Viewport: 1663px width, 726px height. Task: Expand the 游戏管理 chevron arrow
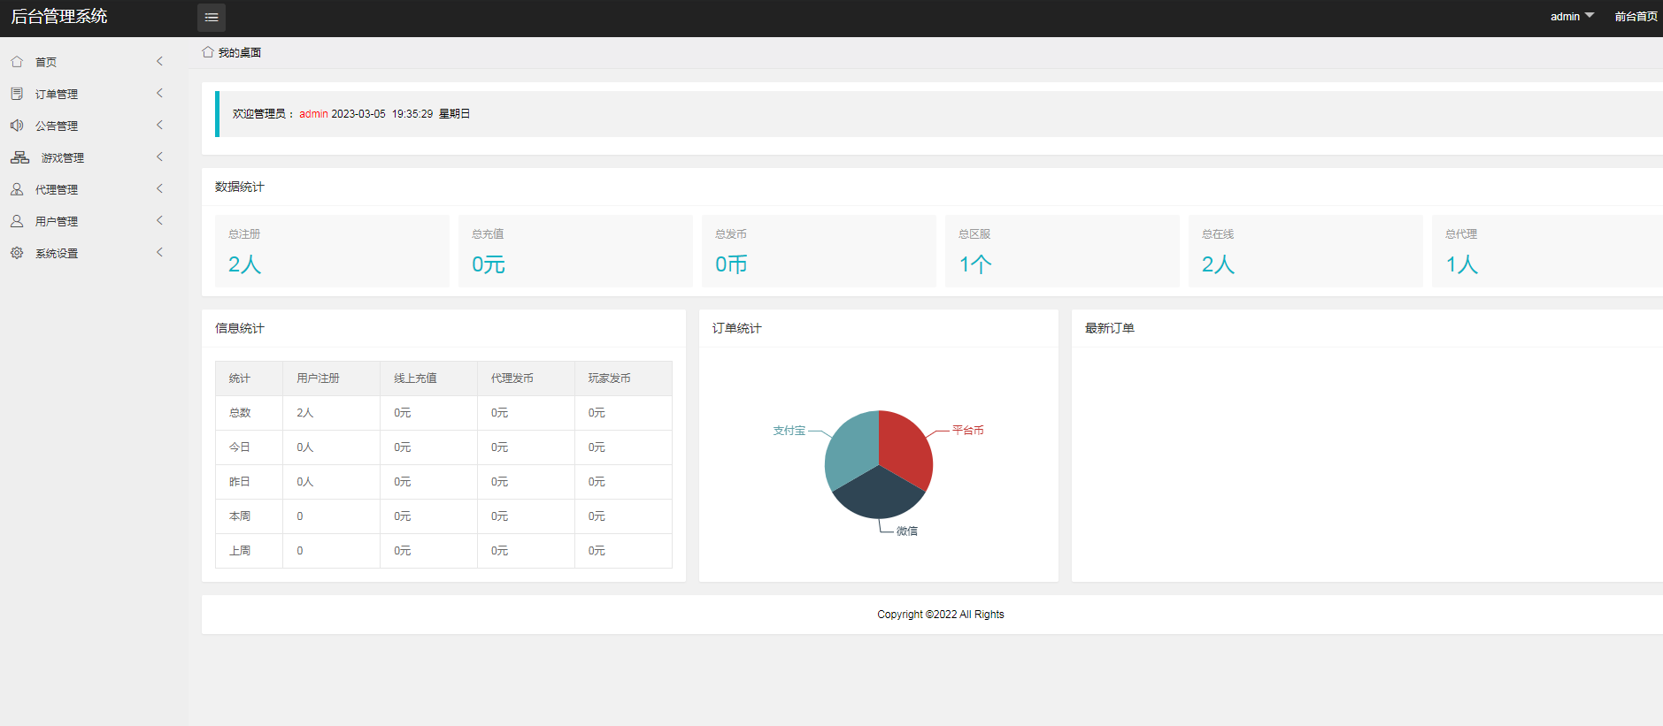(159, 157)
